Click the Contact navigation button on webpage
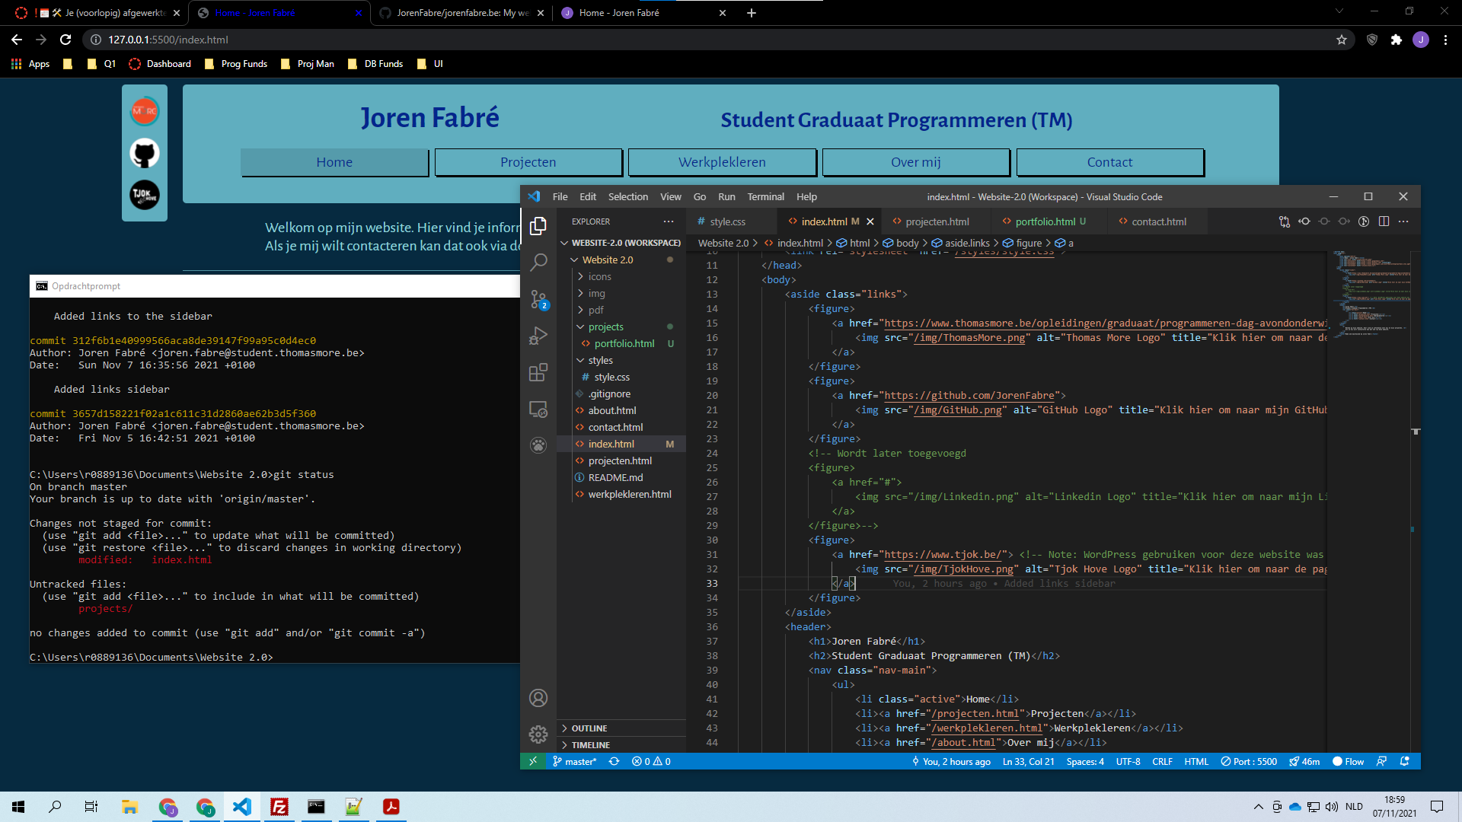1462x822 pixels. (x=1109, y=162)
